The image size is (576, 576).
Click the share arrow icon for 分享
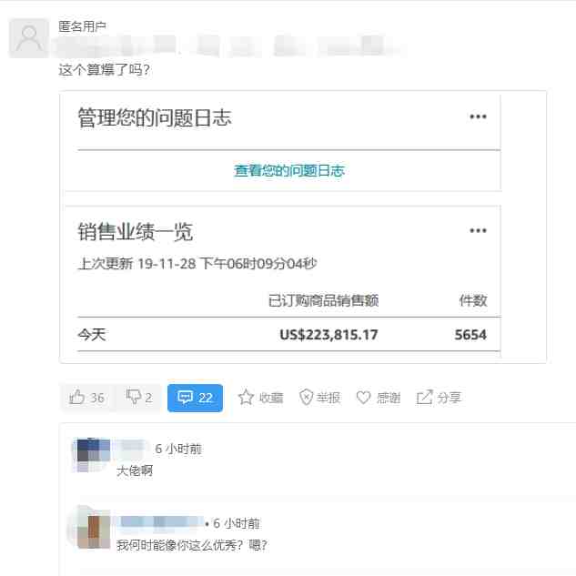[425, 398]
